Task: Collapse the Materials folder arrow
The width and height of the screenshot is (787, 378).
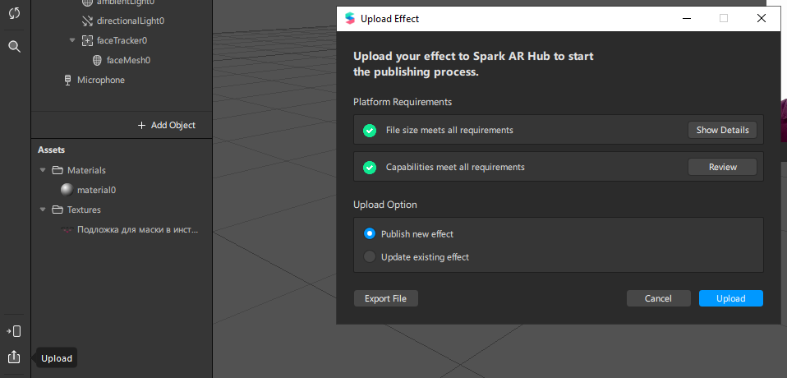Action: coord(43,169)
